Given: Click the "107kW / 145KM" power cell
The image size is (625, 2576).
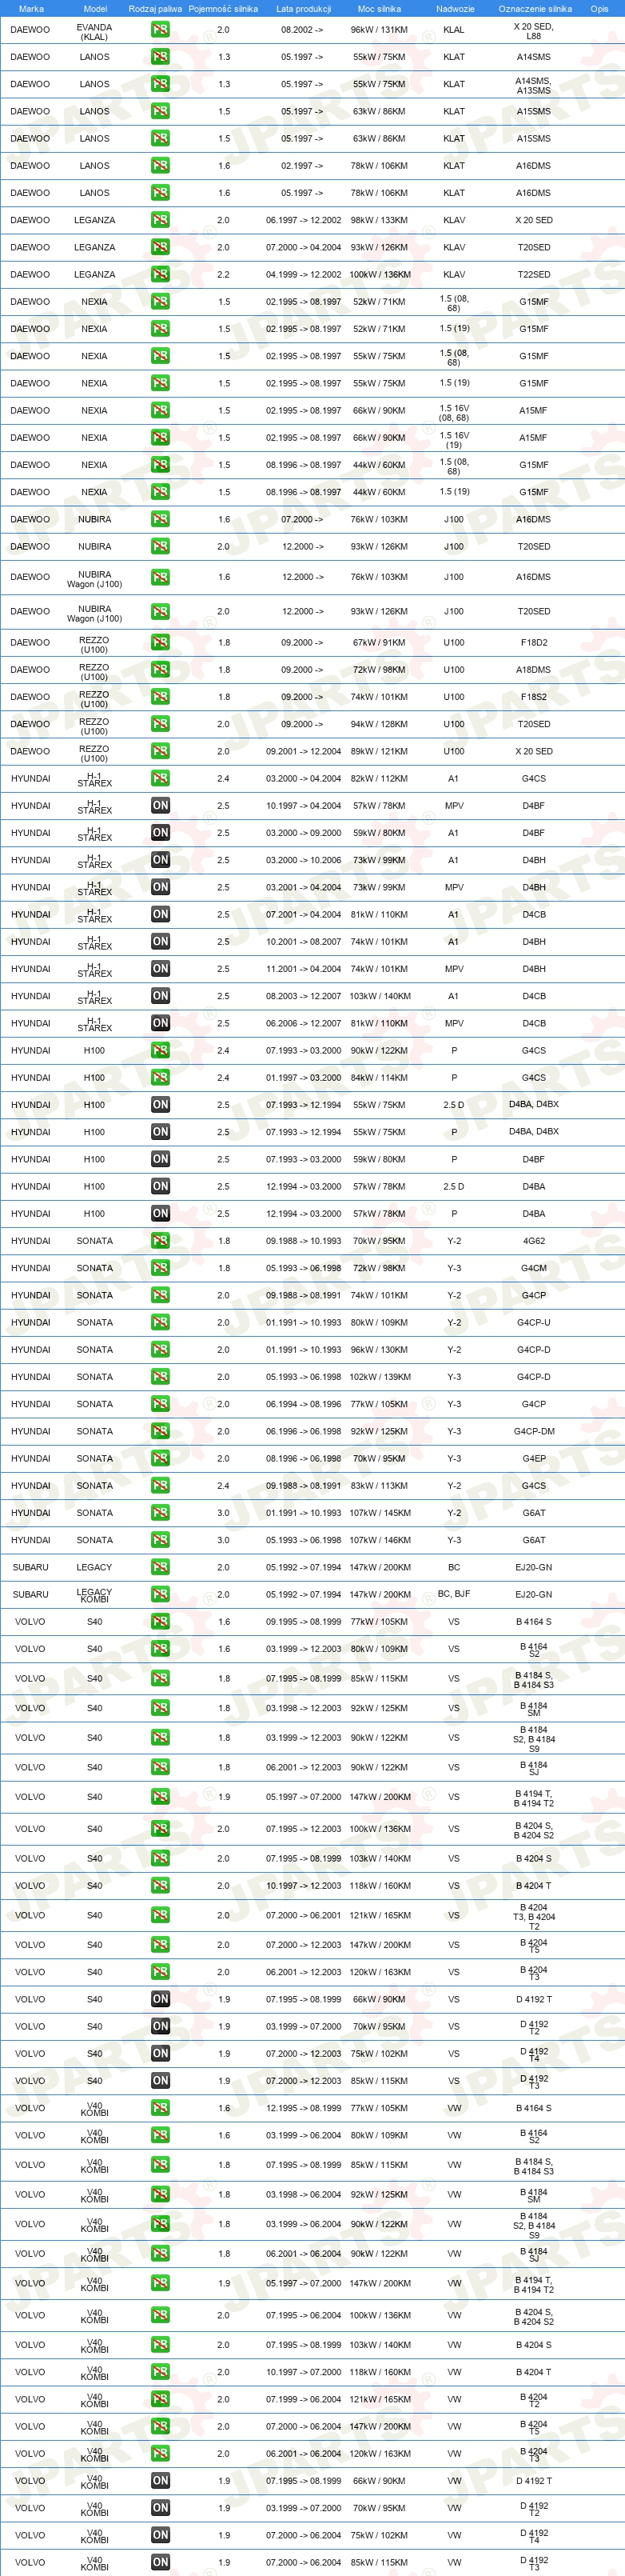Looking at the screenshot, I should [380, 1513].
